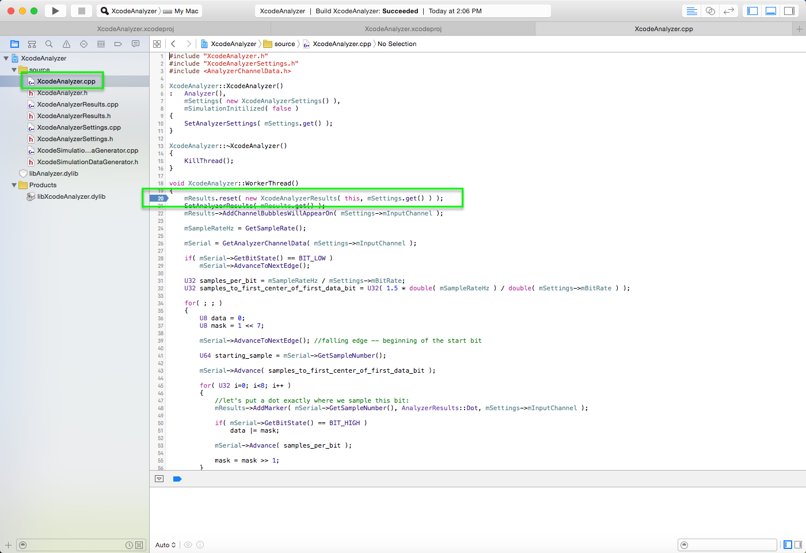Click the line 20 breakpoint marker
The width and height of the screenshot is (806, 553).
pyautogui.click(x=159, y=198)
